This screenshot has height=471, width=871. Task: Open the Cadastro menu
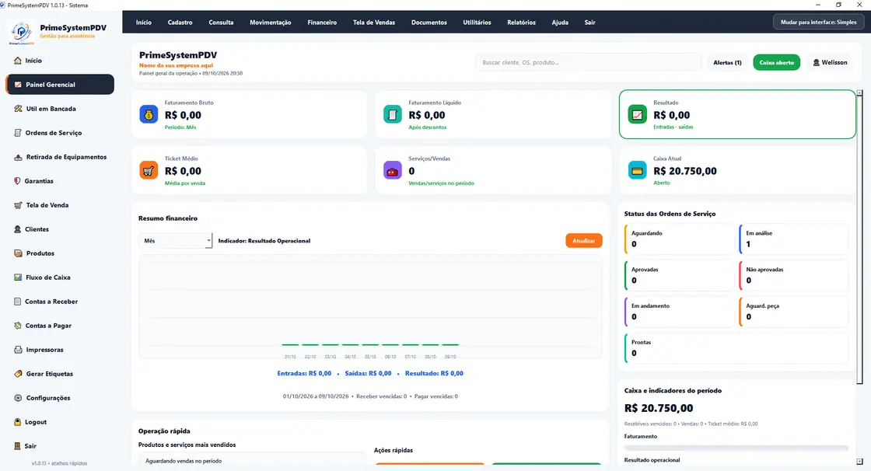click(x=180, y=23)
